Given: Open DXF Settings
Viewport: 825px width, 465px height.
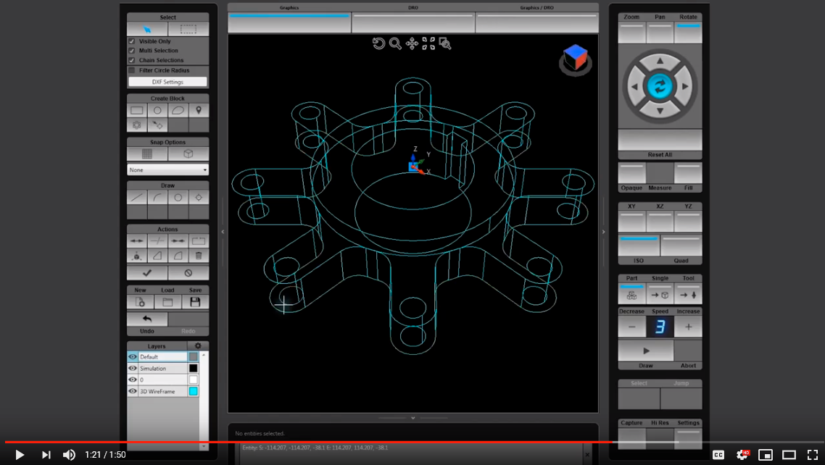Looking at the screenshot, I should (168, 82).
